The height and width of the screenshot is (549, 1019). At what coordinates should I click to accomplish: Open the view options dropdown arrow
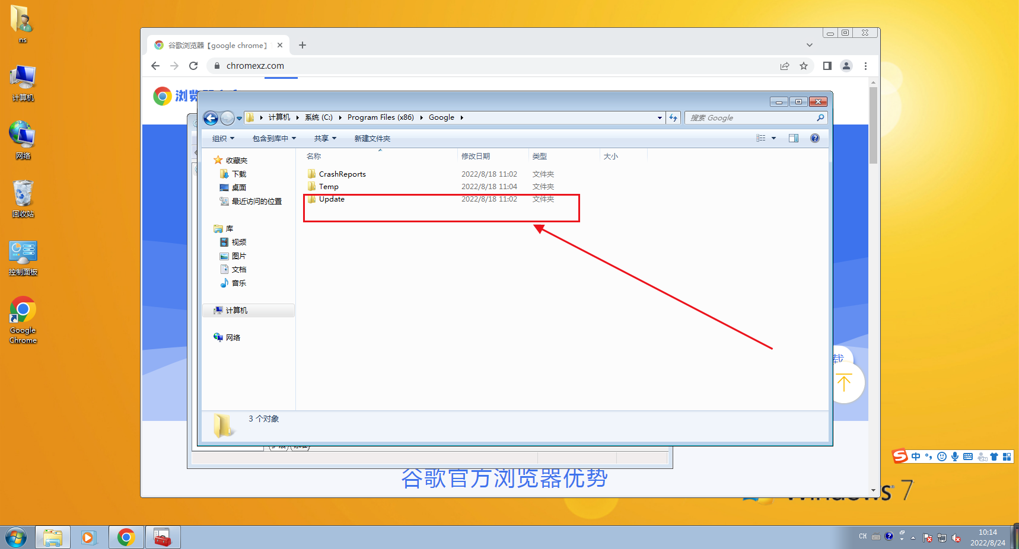(x=773, y=138)
